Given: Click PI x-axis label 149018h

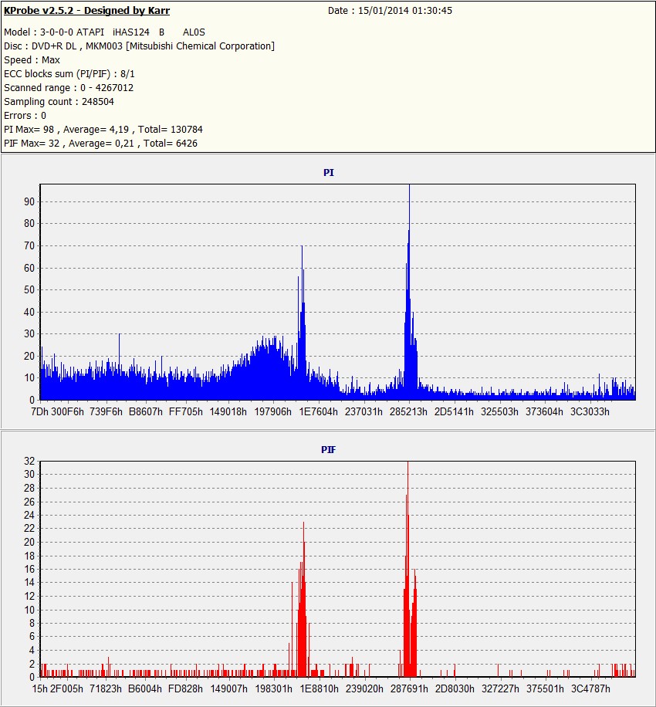Looking at the screenshot, I should [x=228, y=411].
